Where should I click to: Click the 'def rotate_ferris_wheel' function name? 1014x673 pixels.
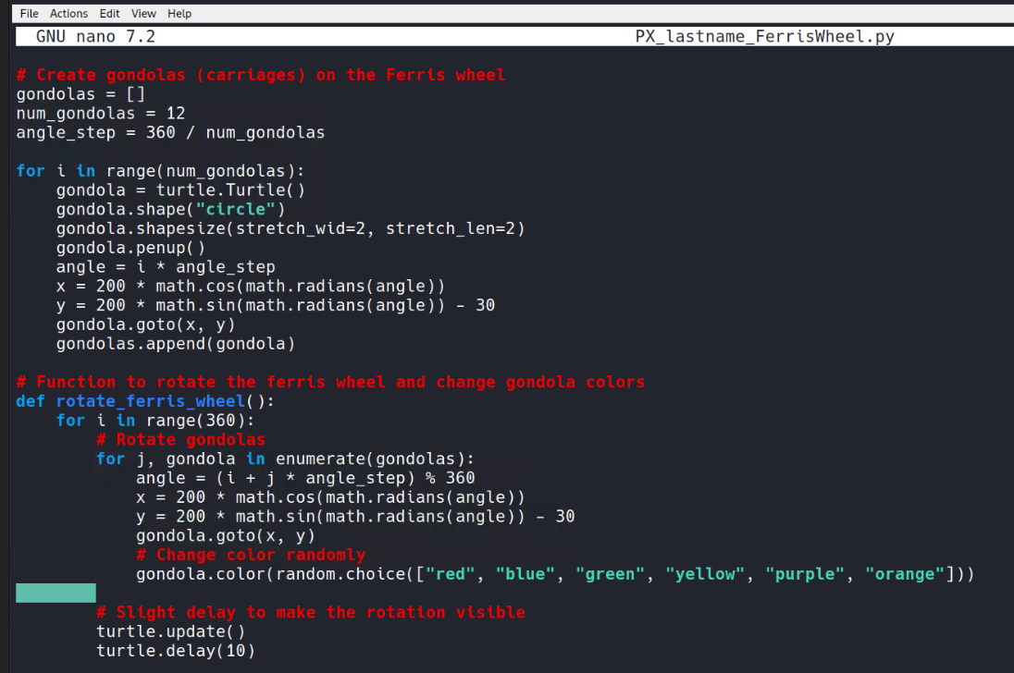click(151, 401)
